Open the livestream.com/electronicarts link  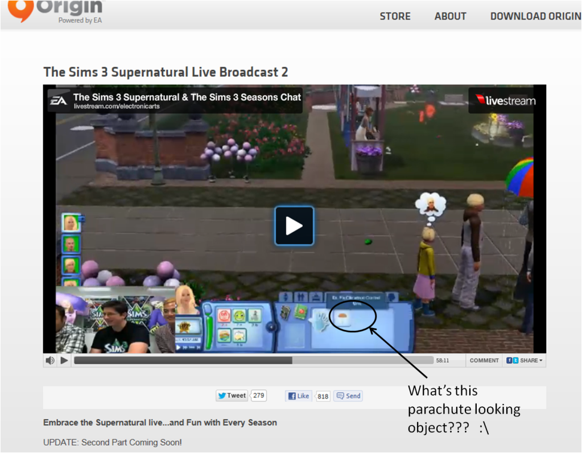click(117, 106)
